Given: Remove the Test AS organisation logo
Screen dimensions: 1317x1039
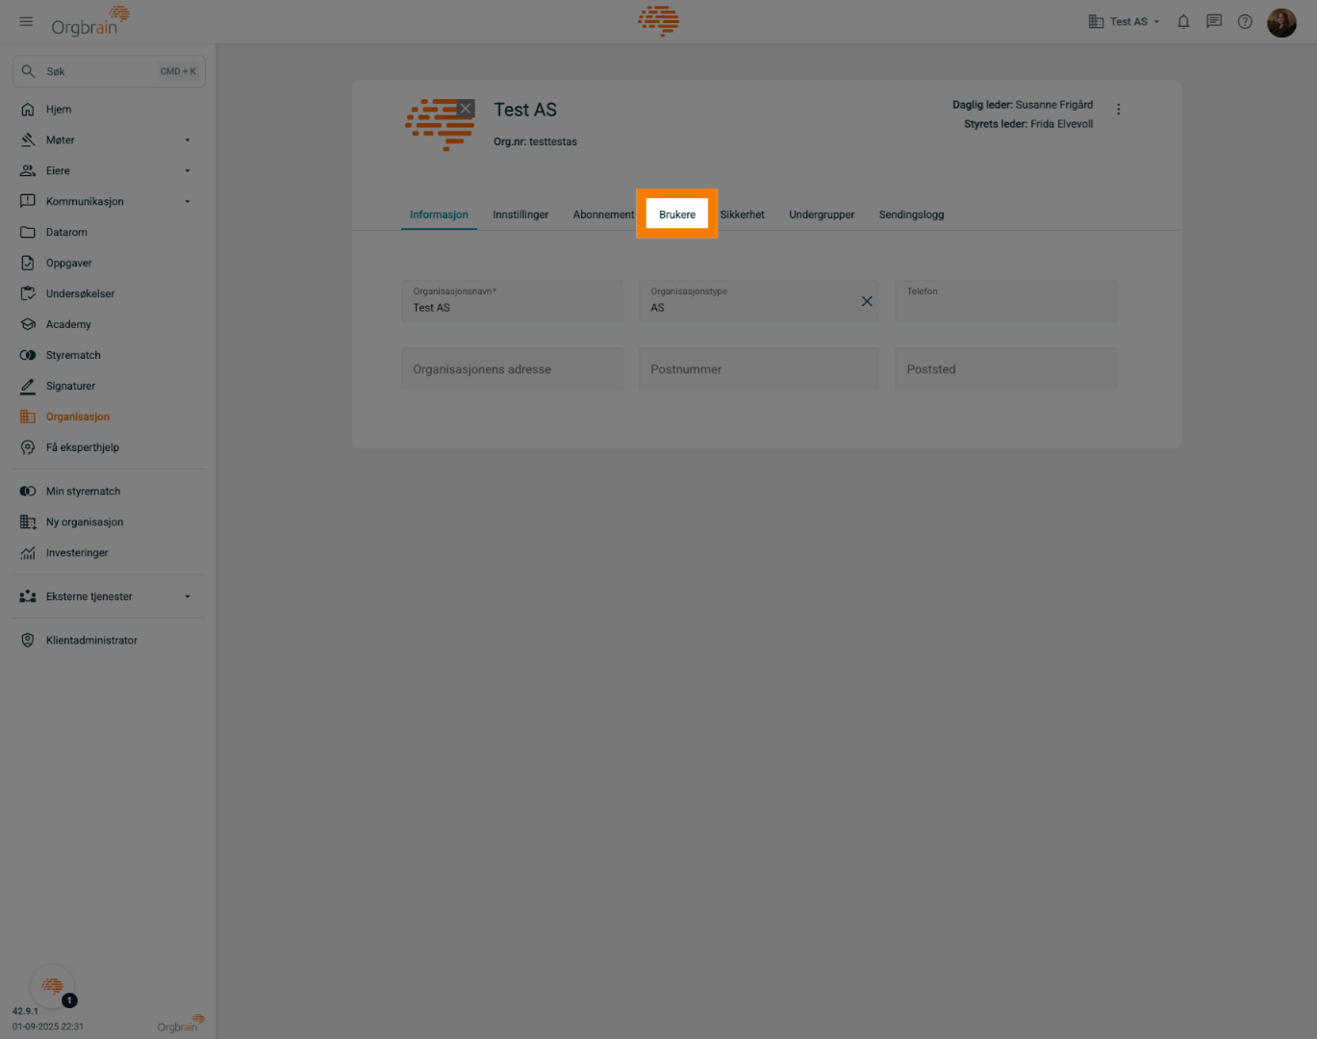Looking at the screenshot, I should coord(466,109).
